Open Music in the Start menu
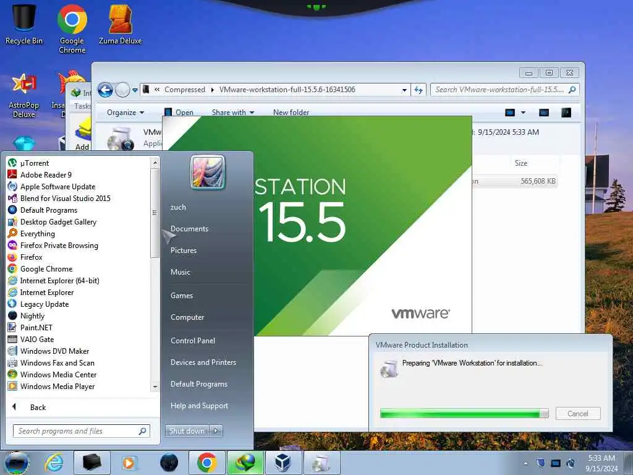The height and width of the screenshot is (475, 633). click(180, 272)
